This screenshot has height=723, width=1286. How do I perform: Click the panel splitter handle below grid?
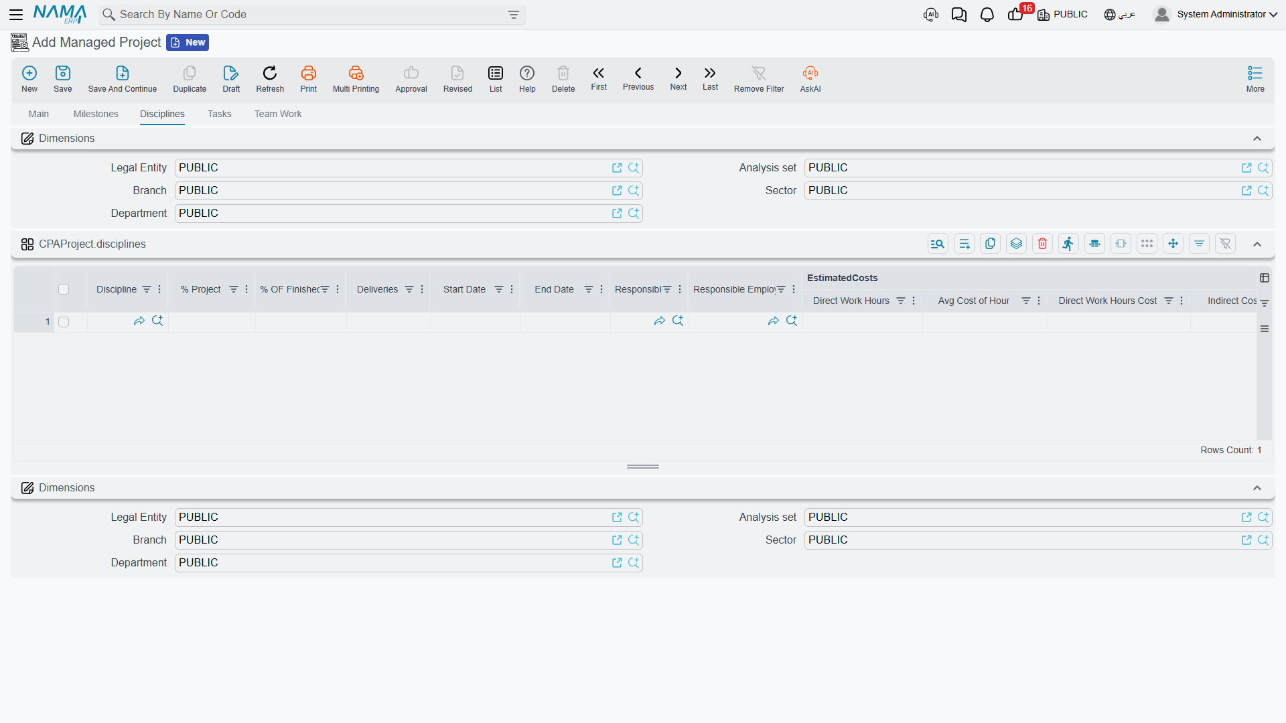[x=643, y=467]
